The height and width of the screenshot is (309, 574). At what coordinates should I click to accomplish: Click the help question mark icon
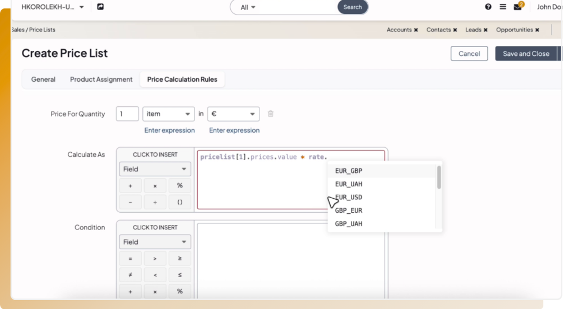pyautogui.click(x=488, y=7)
